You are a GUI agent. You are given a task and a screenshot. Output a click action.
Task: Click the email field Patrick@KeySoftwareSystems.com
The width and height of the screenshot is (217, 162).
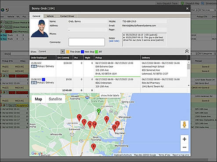[144, 26]
